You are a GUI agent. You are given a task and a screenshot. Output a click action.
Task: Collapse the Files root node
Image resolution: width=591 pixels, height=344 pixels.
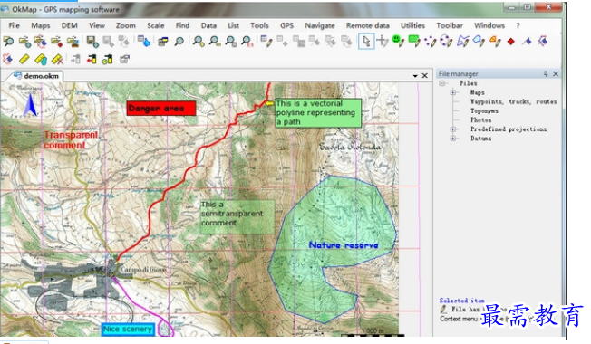tap(441, 83)
